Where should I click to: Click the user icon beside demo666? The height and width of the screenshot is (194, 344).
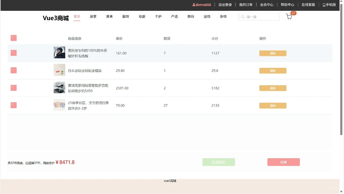click(x=194, y=4)
